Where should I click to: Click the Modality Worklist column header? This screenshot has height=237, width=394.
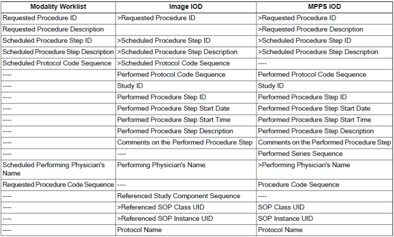point(58,7)
